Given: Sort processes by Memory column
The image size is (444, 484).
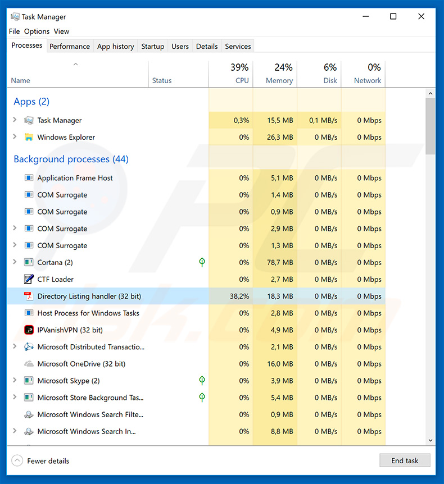Looking at the screenshot, I should [275, 74].
